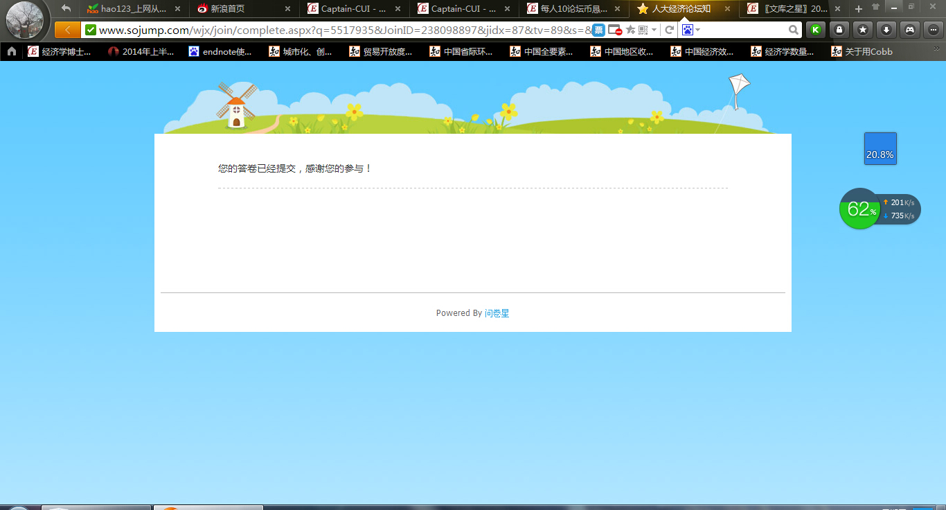Image resolution: width=946 pixels, height=510 pixels.
Task: Click the network speed 201K/s indicator
Action: [899, 202]
